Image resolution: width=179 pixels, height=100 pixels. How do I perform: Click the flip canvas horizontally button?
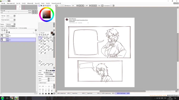click(x=102, y=5)
